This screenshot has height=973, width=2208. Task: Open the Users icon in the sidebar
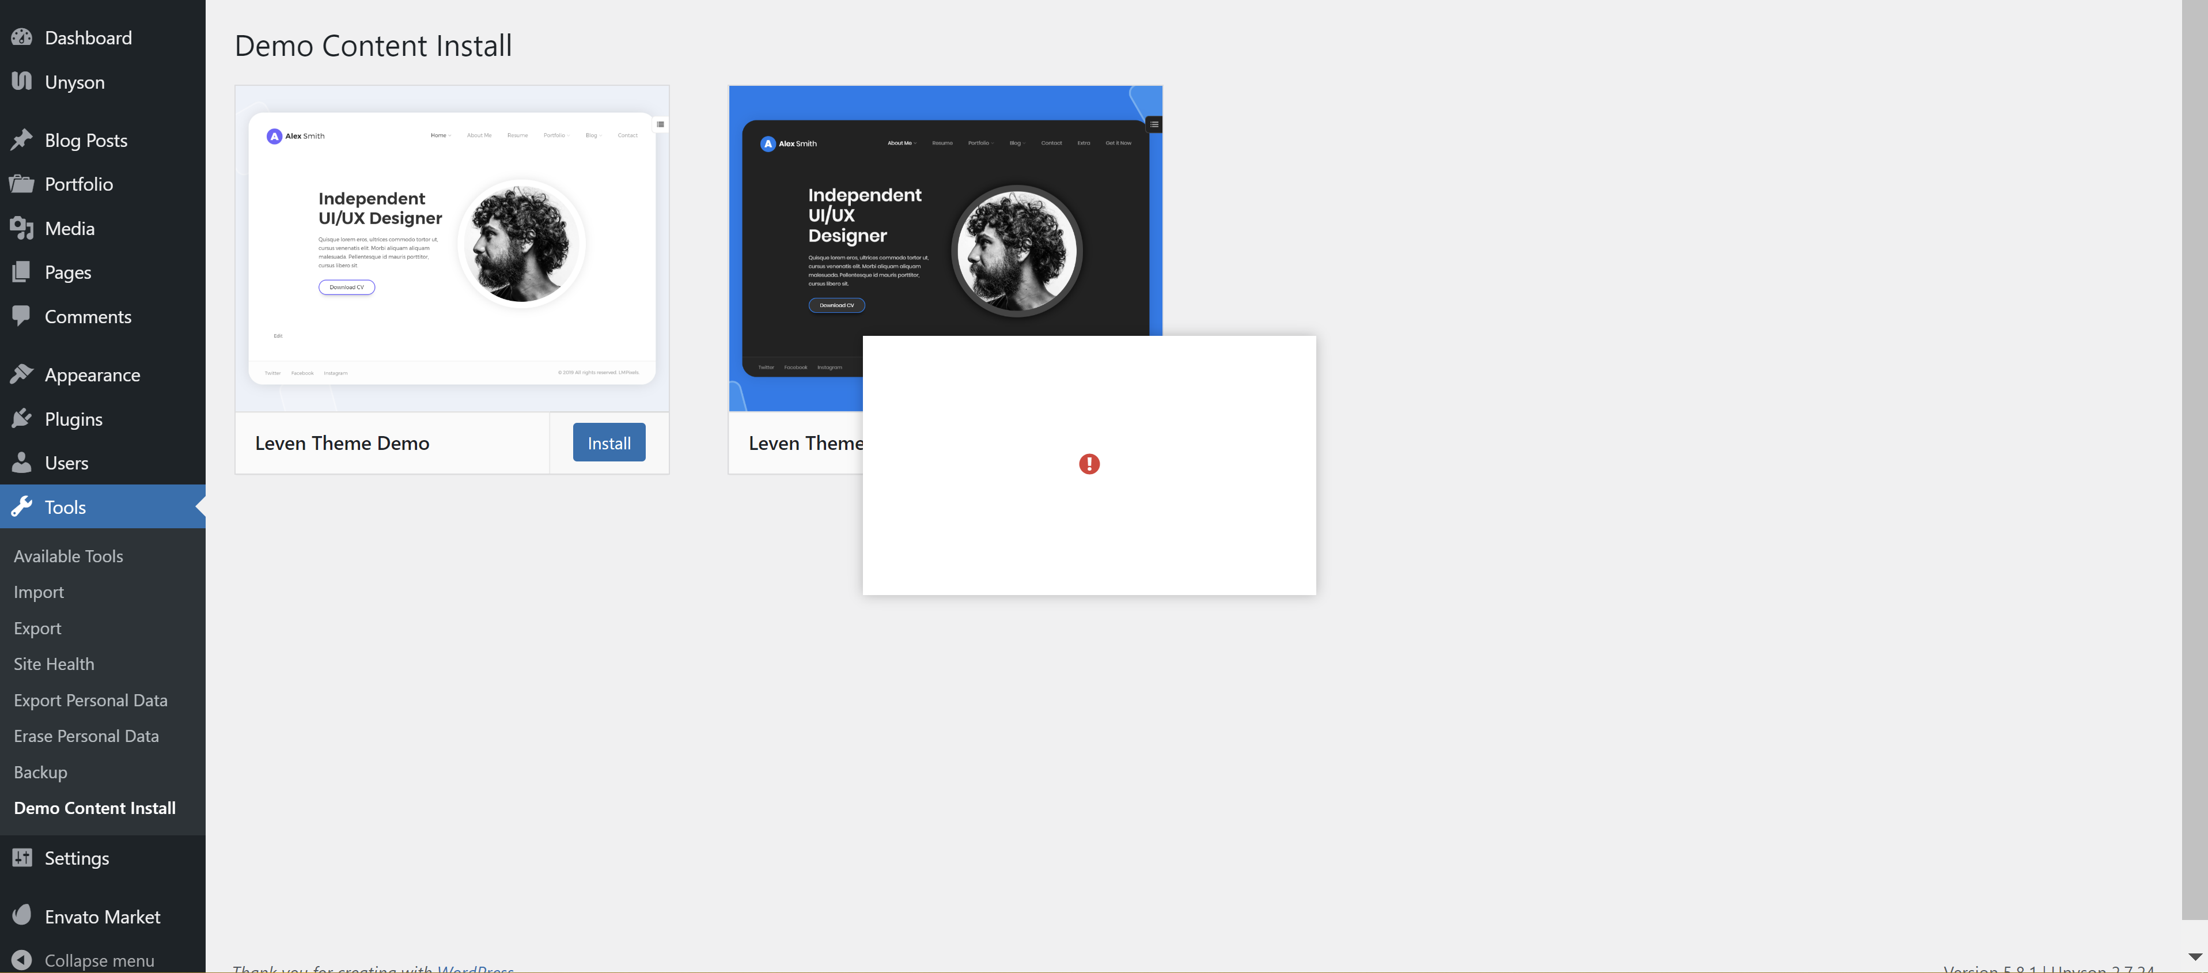pyautogui.click(x=22, y=462)
